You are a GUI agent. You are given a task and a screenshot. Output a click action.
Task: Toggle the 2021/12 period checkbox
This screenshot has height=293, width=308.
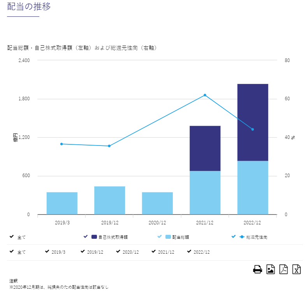(153, 252)
